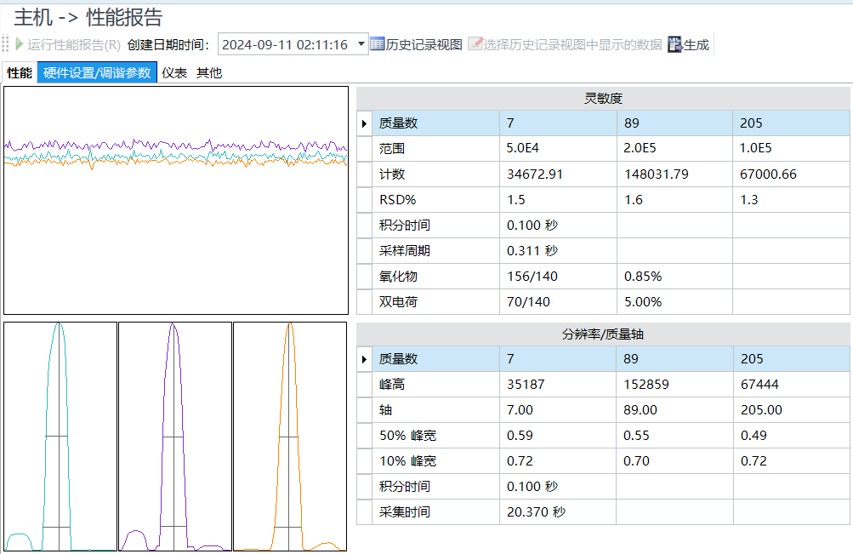Click the 10% peak width value 0.70
Viewport: 853px width, 554px height.
tap(636, 461)
